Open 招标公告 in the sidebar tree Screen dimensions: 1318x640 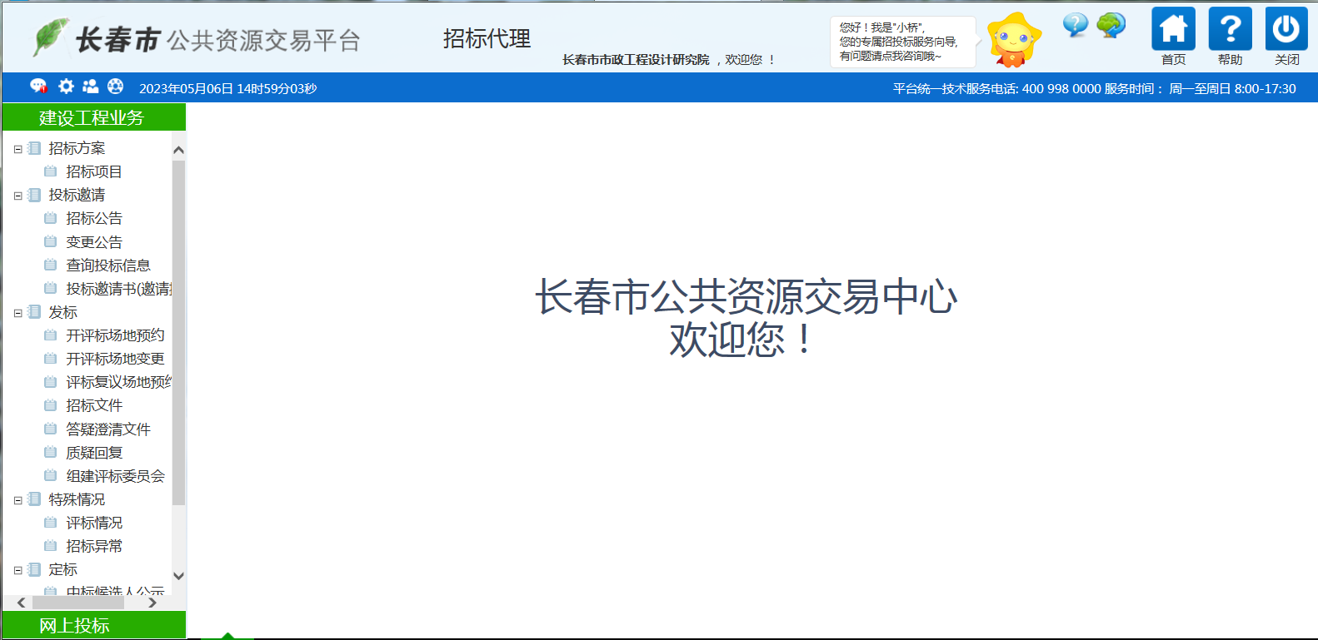pos(94,218)
